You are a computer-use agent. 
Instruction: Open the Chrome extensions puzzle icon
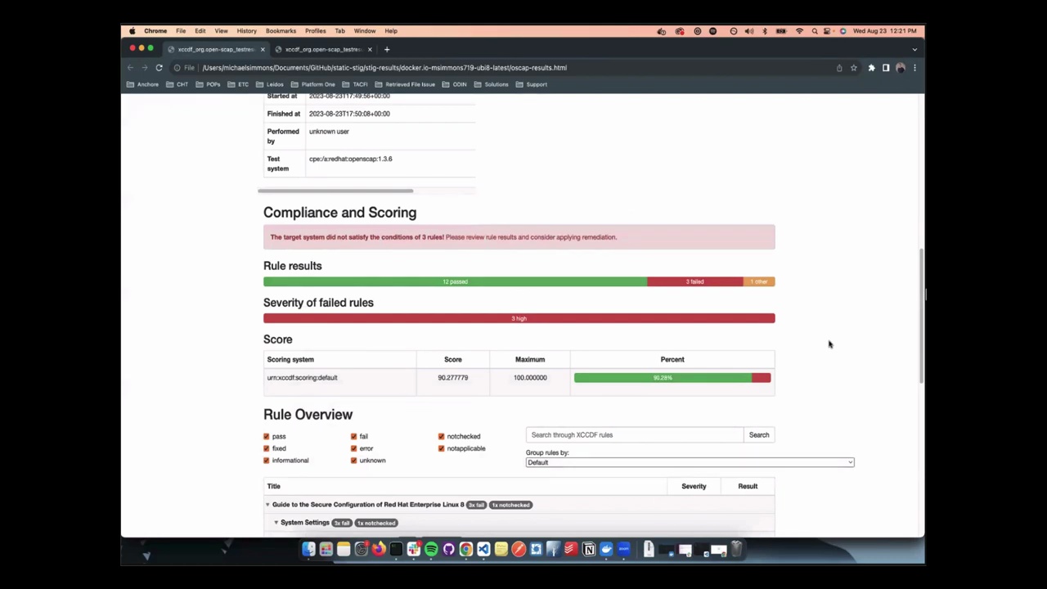tap(871, 68)
